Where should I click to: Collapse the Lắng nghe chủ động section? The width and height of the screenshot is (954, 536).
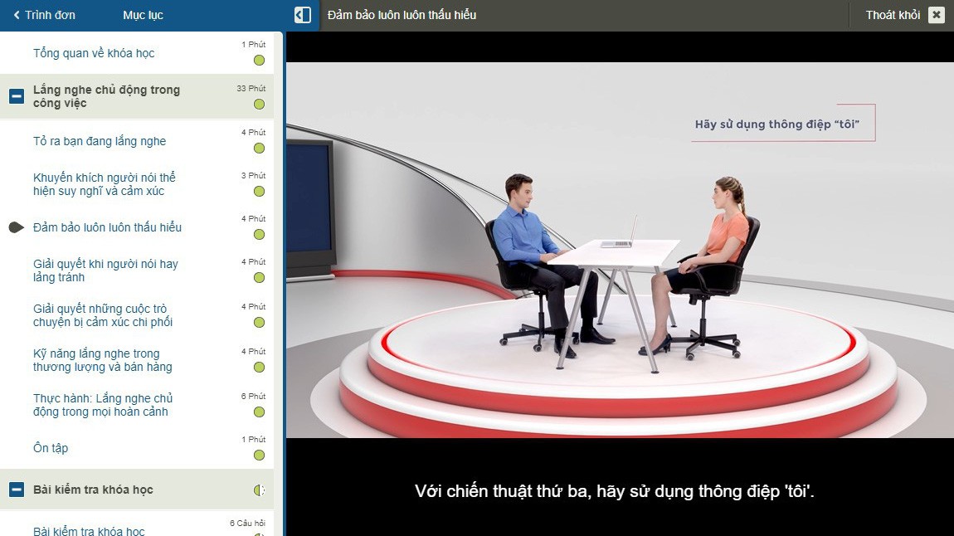click(x=16, y=96)
